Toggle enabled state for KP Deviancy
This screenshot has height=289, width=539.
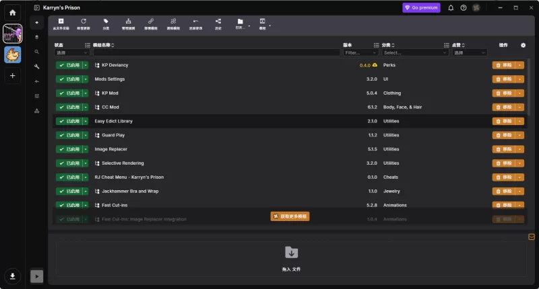69,65
